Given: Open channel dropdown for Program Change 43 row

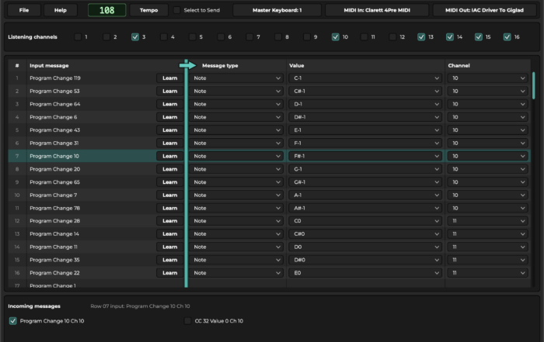Looking at the screenshot, I should coord(487,130).
